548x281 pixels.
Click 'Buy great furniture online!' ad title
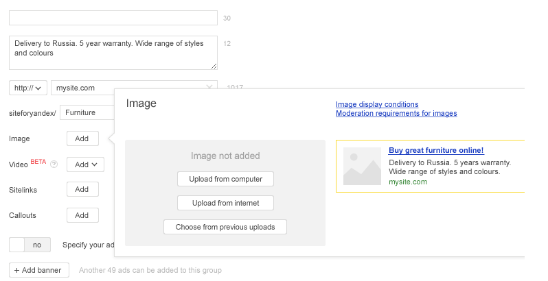click(436, 150)
